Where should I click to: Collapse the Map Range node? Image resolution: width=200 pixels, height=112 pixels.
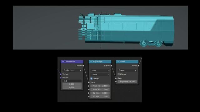tap(91, 62)
